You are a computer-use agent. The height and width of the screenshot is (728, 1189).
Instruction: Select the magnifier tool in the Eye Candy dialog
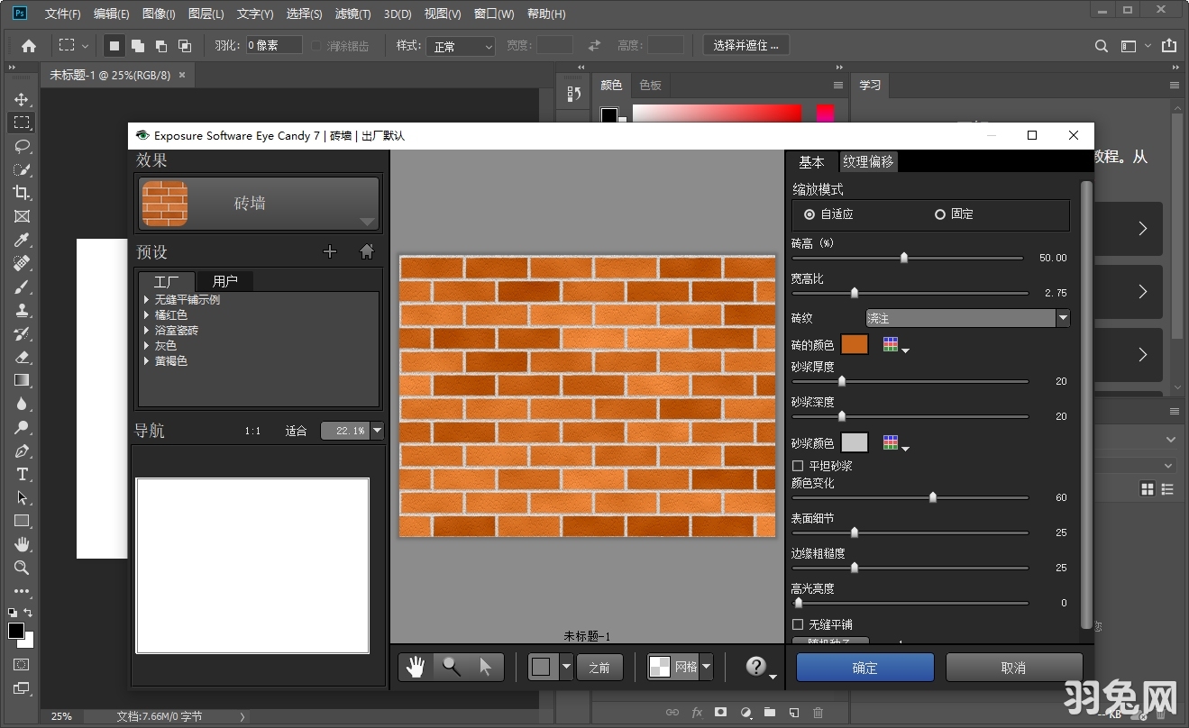pos(450,666)
